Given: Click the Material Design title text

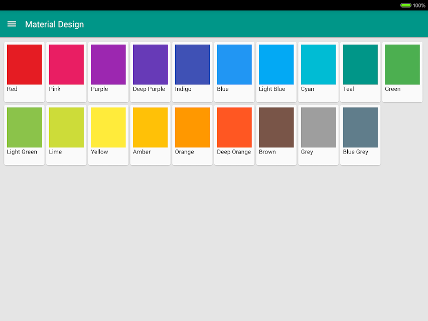Looking at the screenshot, I should pos(55,25).
